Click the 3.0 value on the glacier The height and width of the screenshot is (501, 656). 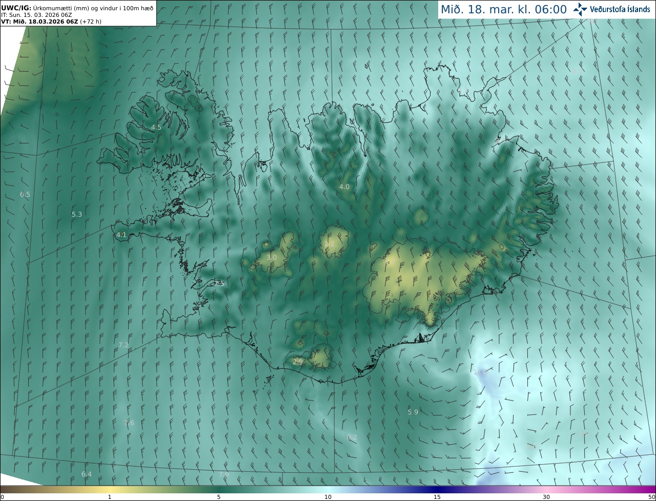click(x=272, y=257)
